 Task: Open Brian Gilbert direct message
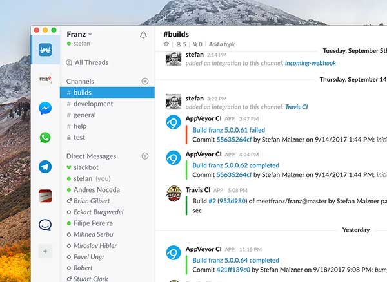(x=107, y=201)
